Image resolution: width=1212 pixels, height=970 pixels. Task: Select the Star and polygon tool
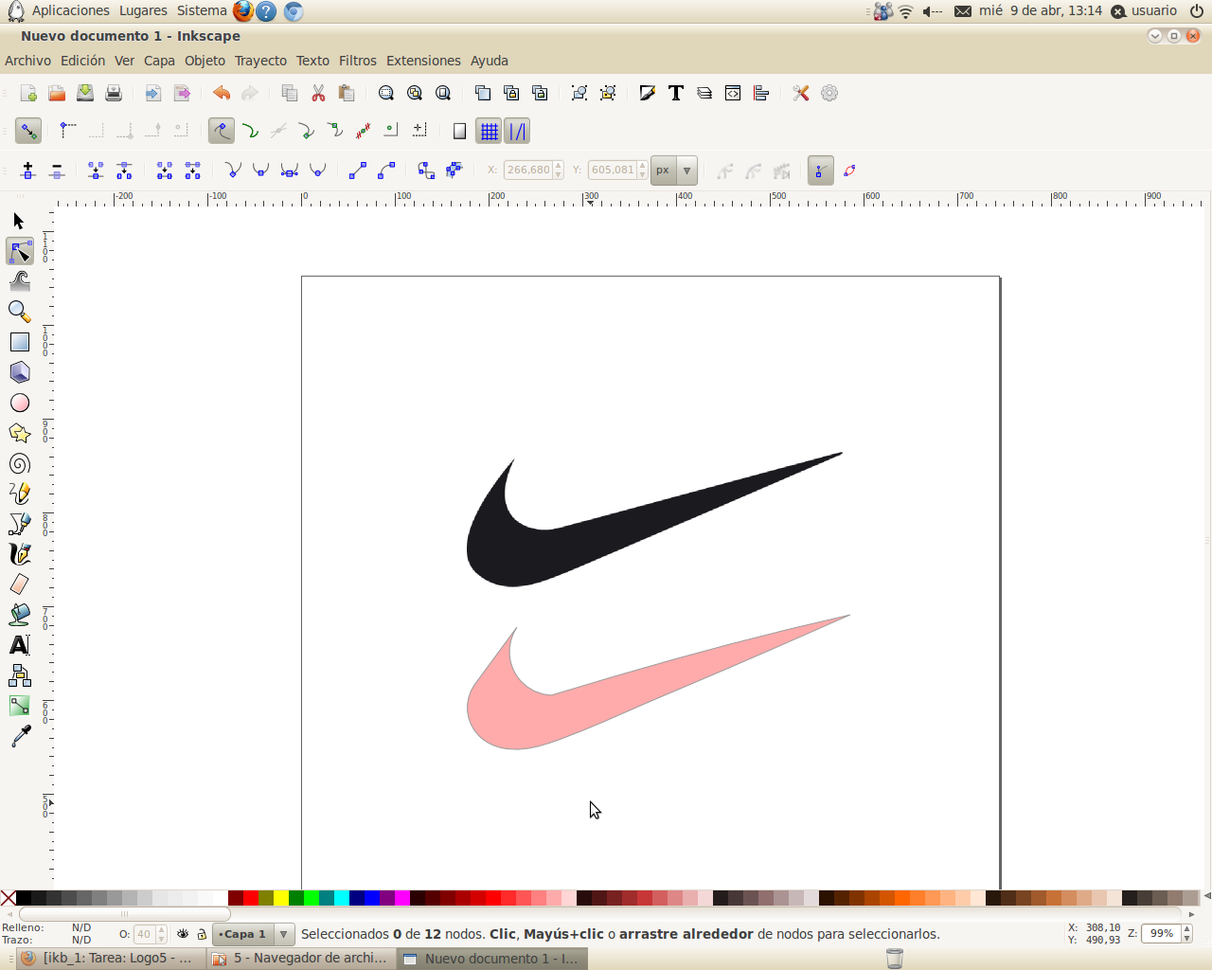[x=19, y=433]
